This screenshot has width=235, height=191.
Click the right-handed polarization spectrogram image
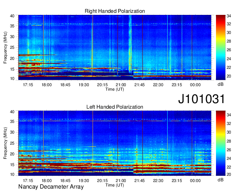(115, 47)
